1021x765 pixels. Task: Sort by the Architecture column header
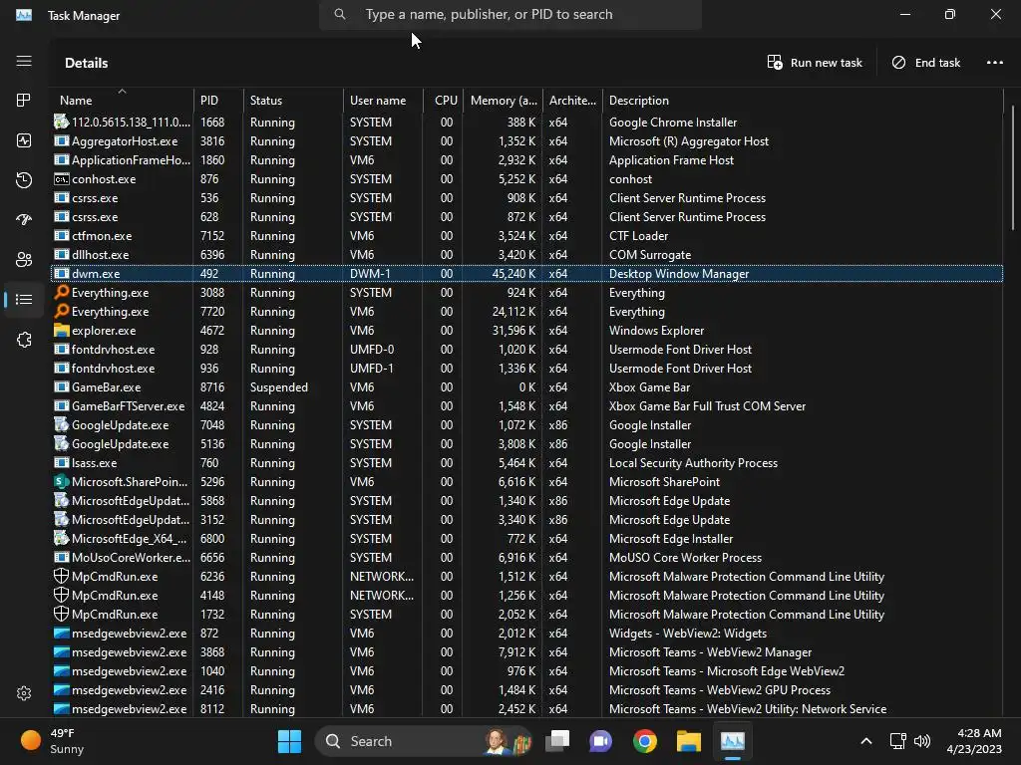tap(572, 101)
